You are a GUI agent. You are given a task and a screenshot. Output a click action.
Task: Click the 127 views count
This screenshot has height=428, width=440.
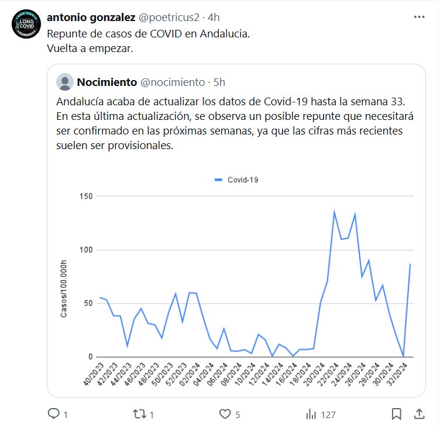(x=328, y=415)
